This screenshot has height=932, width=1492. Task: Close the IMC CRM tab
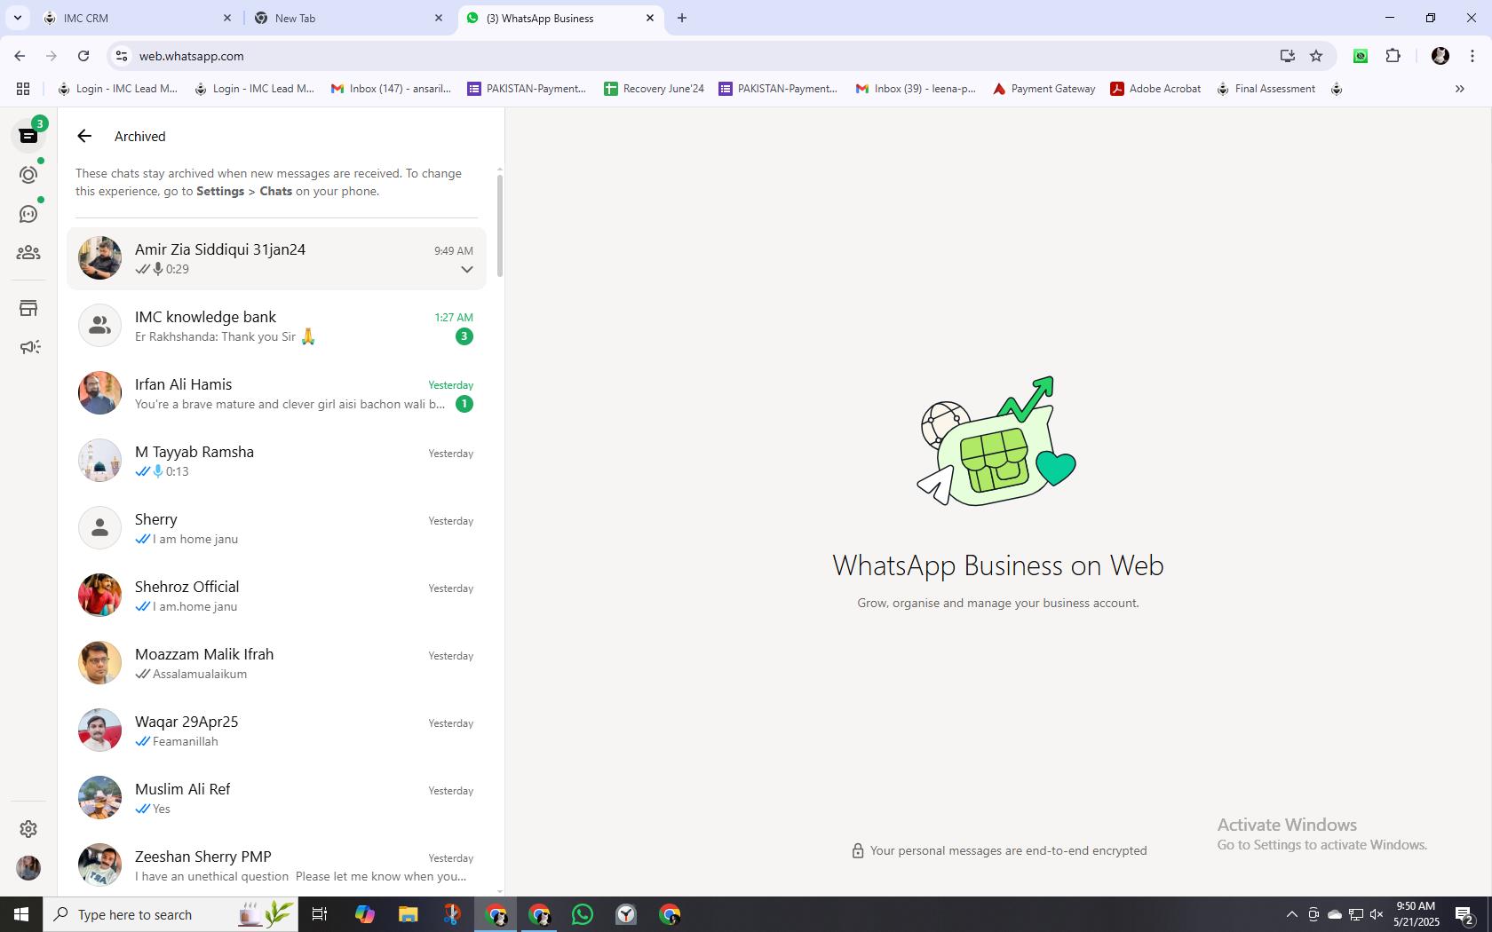227,18
